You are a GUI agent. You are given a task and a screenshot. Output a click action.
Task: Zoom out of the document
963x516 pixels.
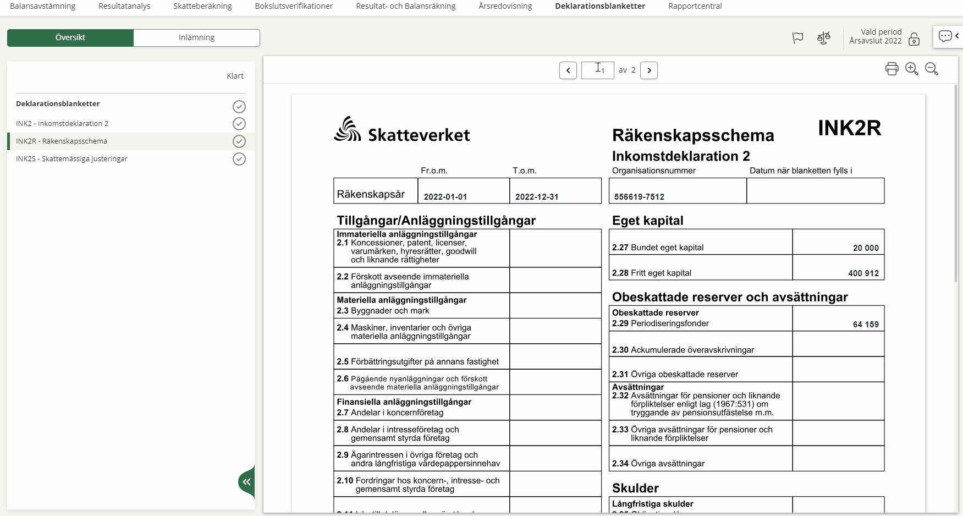[931, 69]
